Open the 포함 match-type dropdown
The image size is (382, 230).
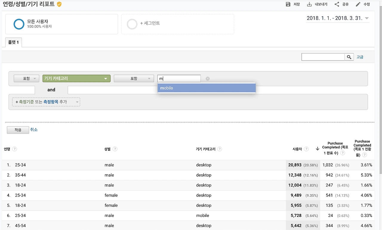(134, 78)
